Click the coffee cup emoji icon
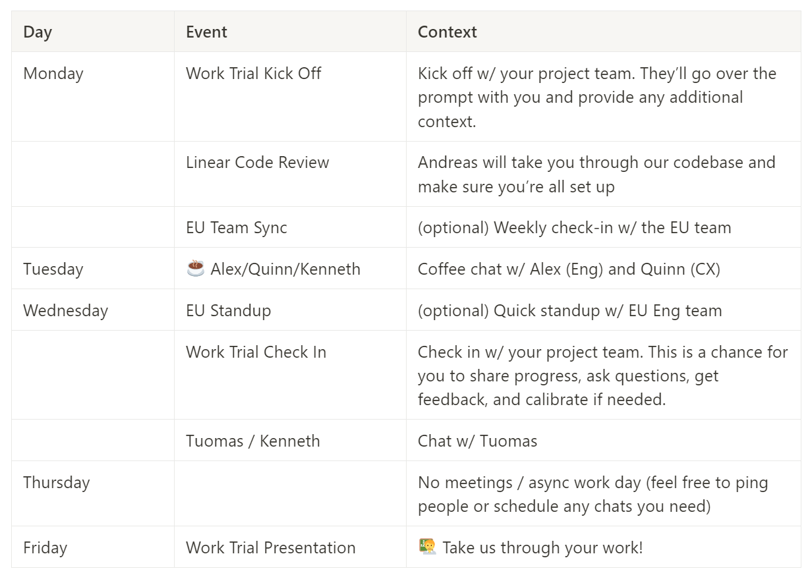 tap(195, 268)
